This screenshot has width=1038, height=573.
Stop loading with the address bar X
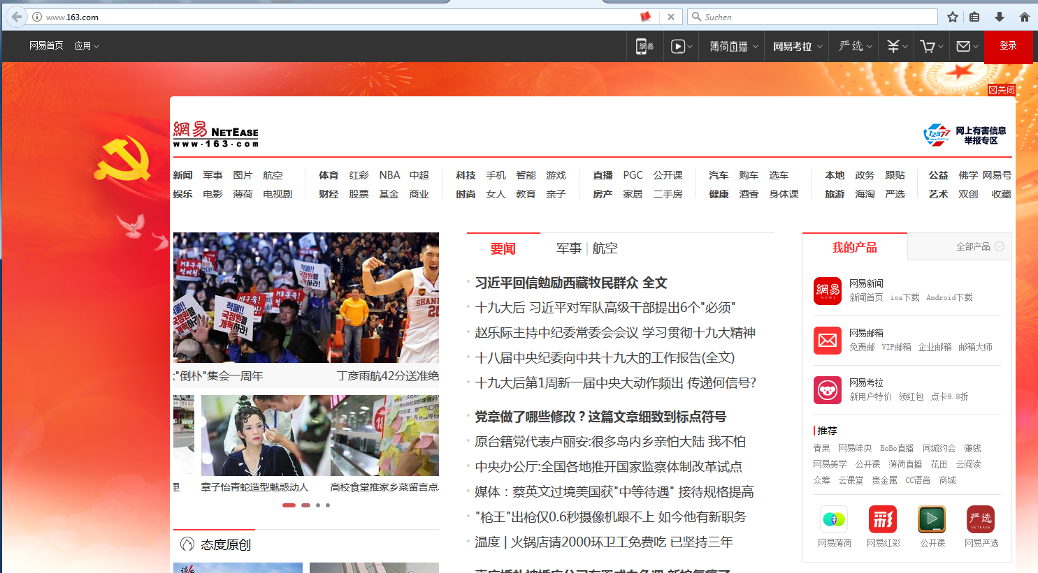671,17
